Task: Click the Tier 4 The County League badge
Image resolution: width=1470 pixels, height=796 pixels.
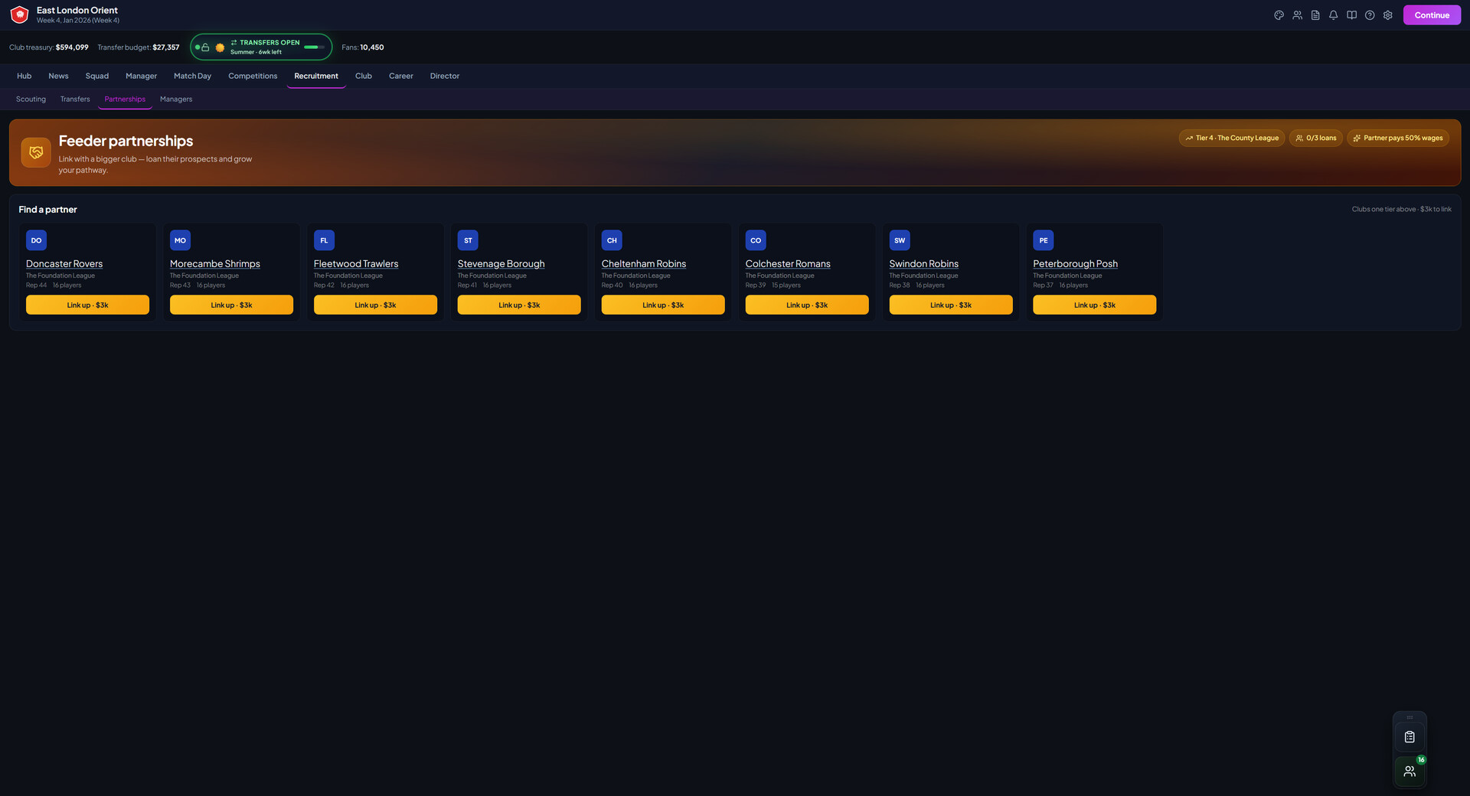Action: tap(1232, 138)
